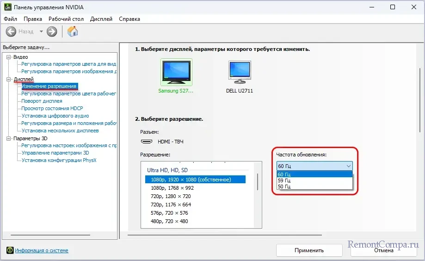The height and width of the screenshot is (261, 425).
Task: Open the Рабочий стол menu
Action: point(66,19)
